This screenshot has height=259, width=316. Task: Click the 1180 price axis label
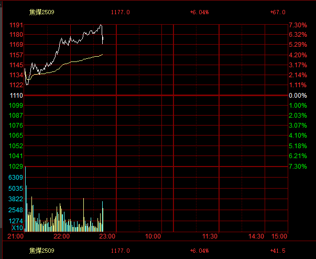16,35
